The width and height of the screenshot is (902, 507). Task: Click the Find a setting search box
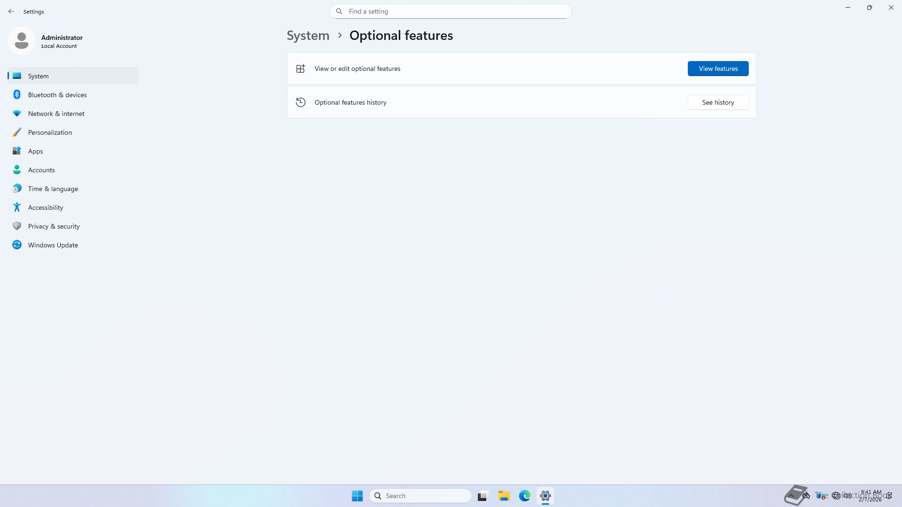[451, 11]
